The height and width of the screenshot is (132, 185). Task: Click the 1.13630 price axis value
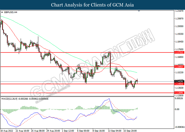tap(179, 88)
